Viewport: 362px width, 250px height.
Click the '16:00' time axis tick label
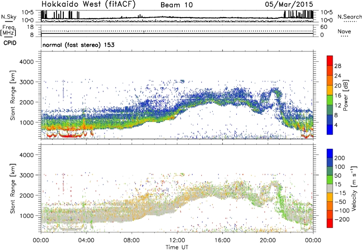222,241
